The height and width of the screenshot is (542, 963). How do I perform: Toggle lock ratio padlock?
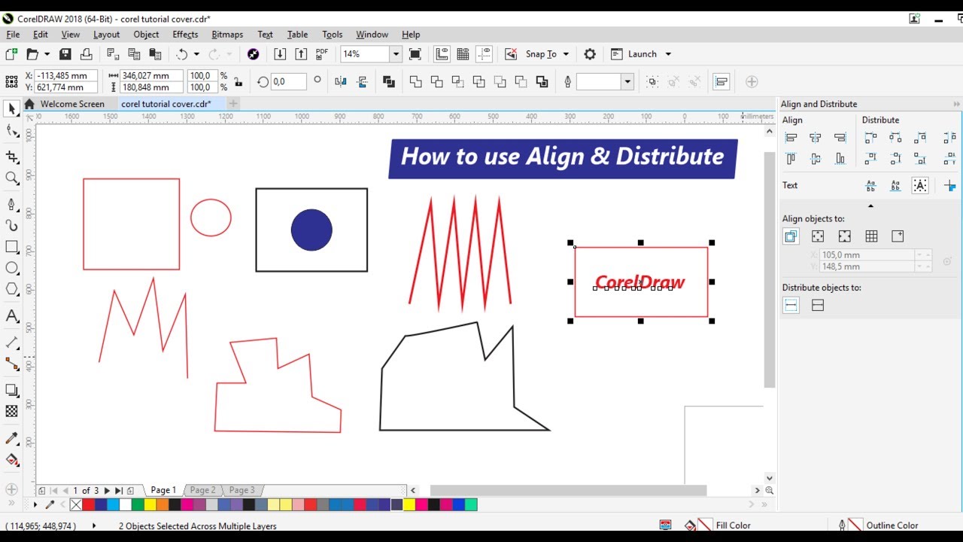pos(238,81)
